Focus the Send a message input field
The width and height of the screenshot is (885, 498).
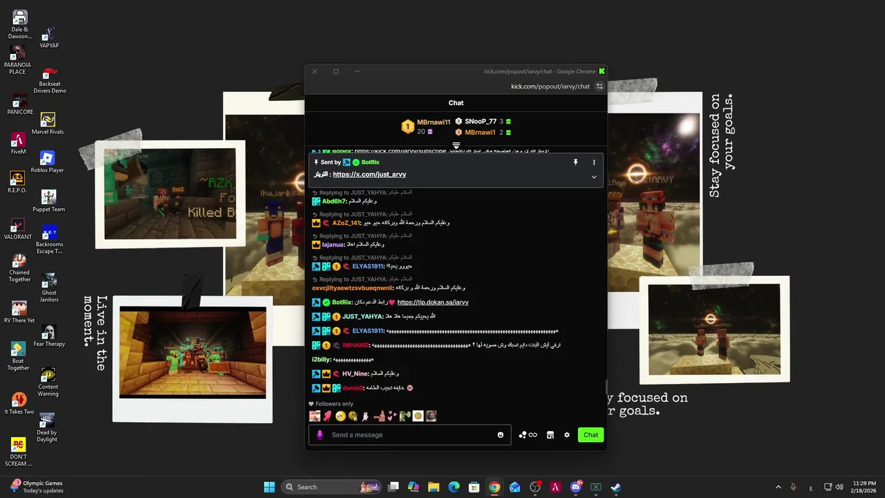(409, 435)
